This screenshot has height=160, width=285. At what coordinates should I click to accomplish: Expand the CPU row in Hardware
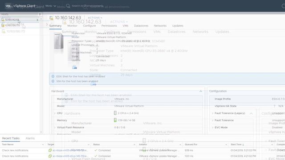[x=55, y=113]
